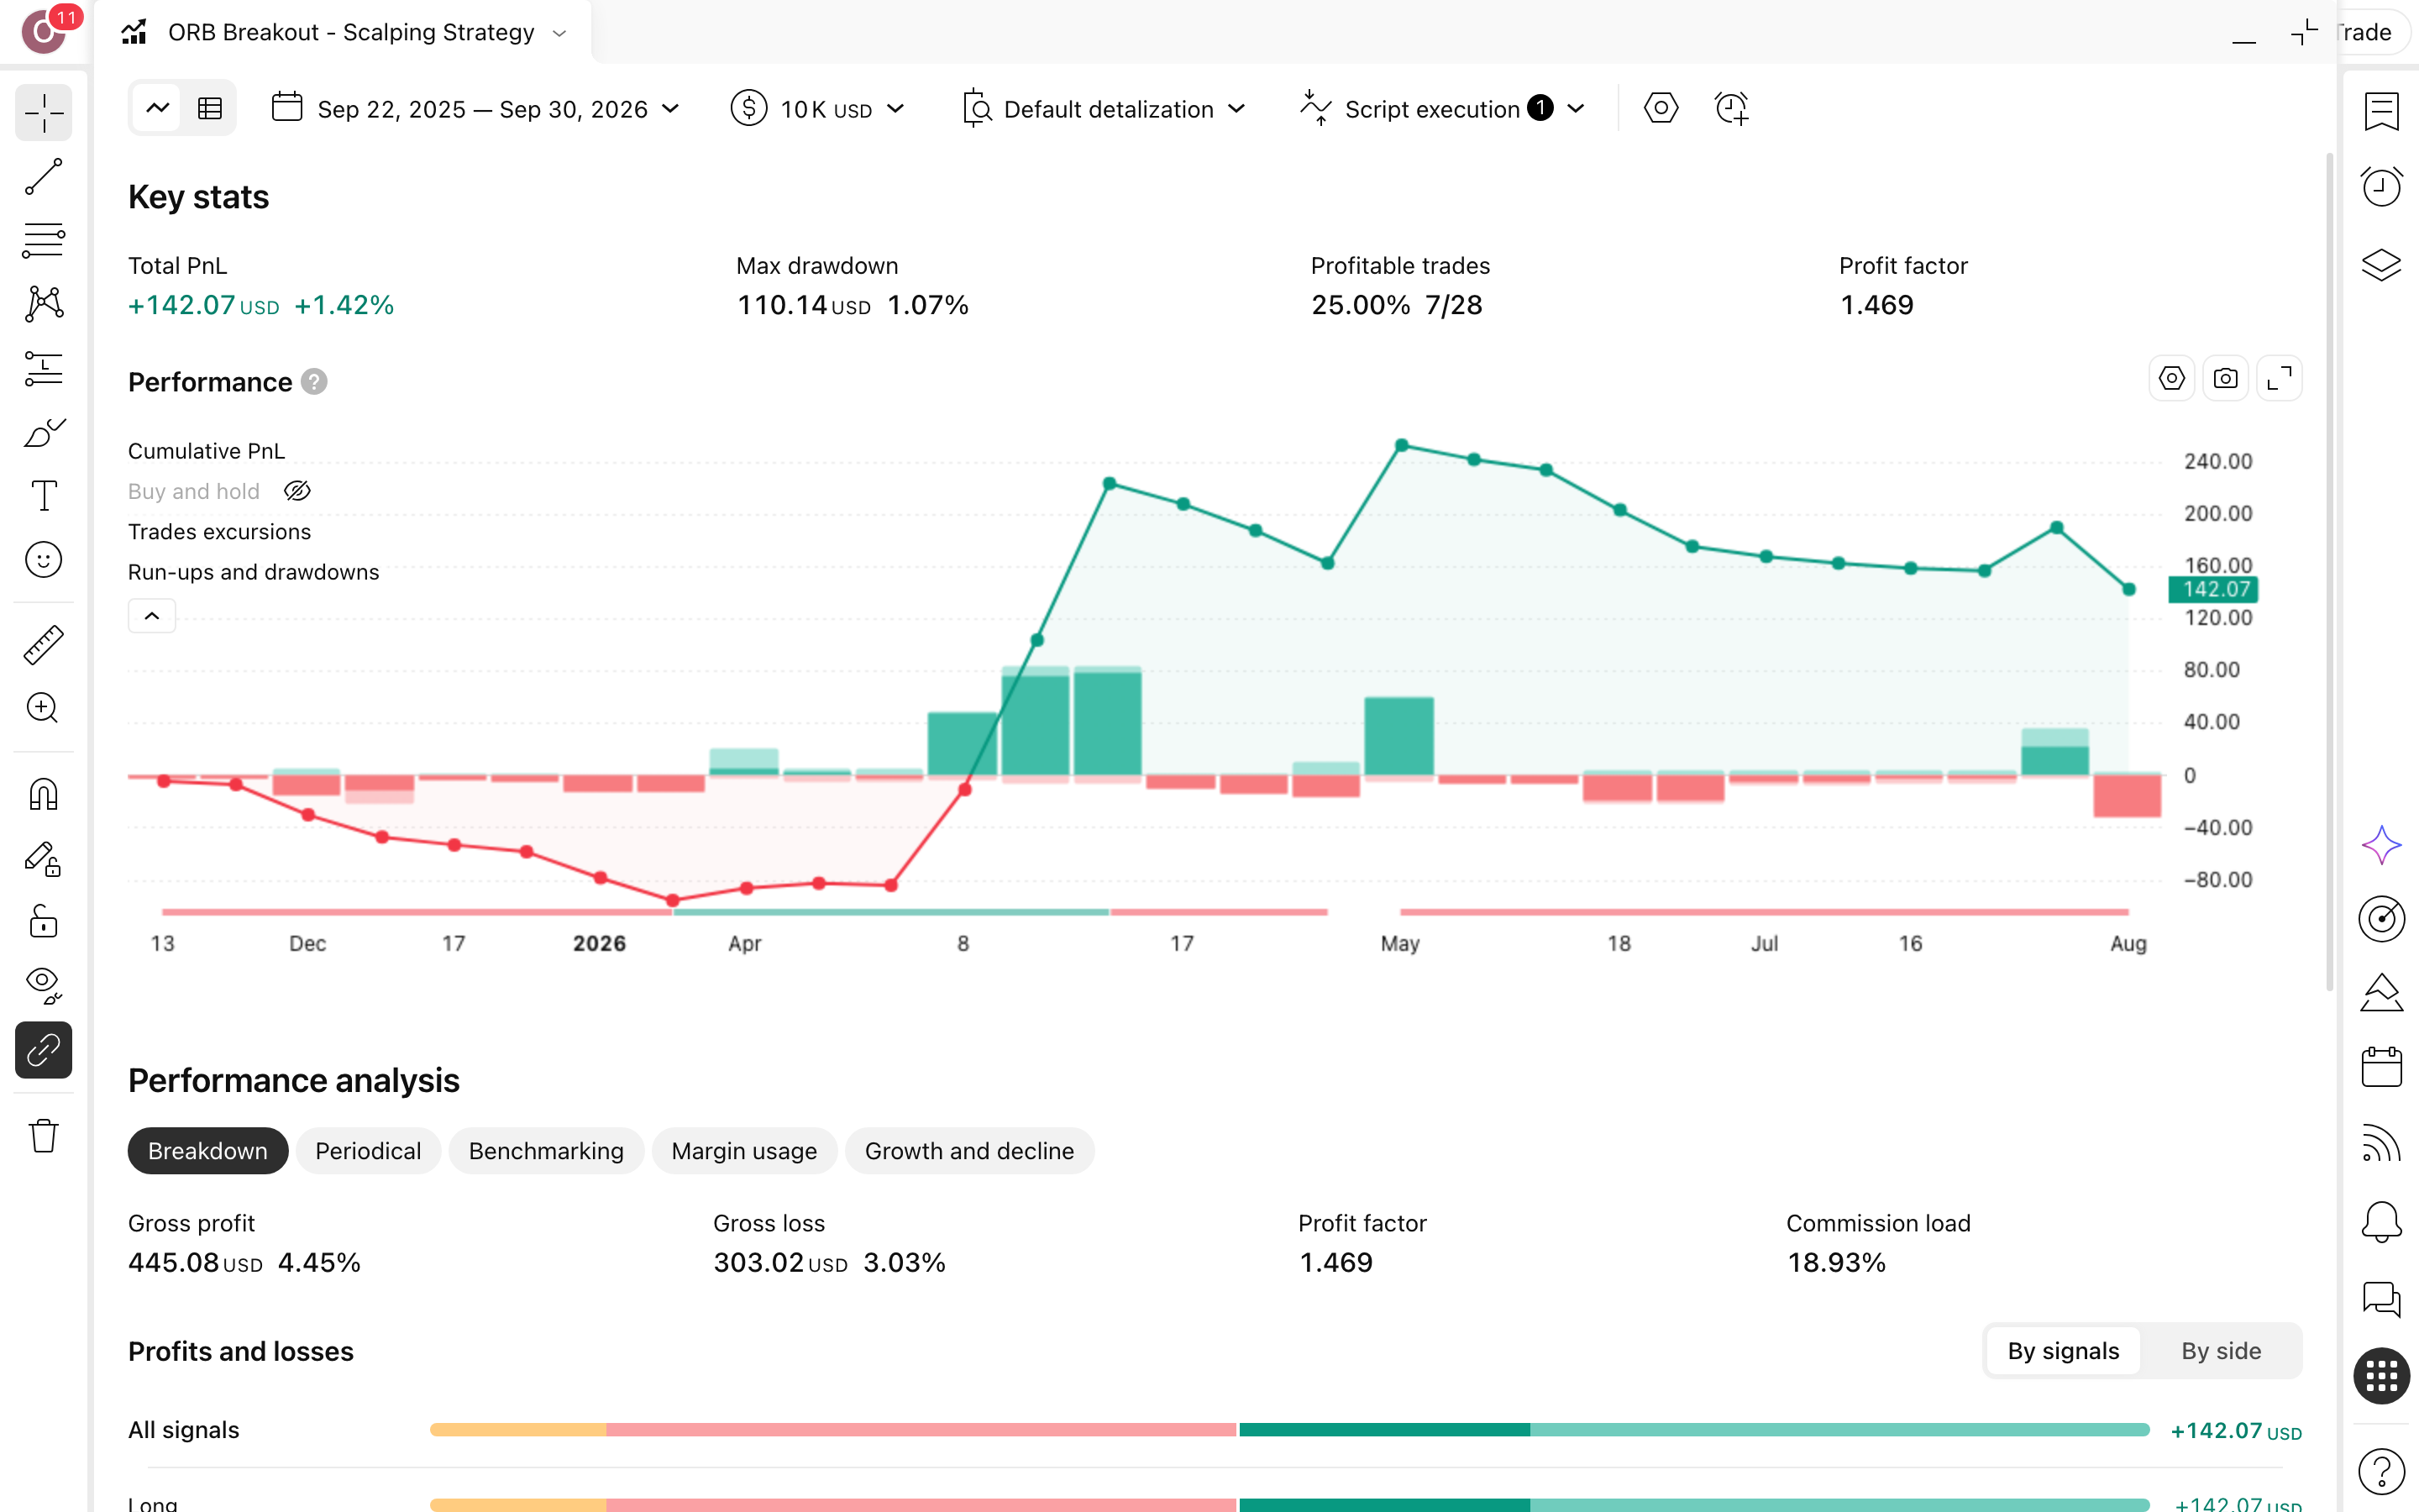Open strategy settings hexagon icon
The height and width of the screenshot is (1512, 2419).
1661,108
